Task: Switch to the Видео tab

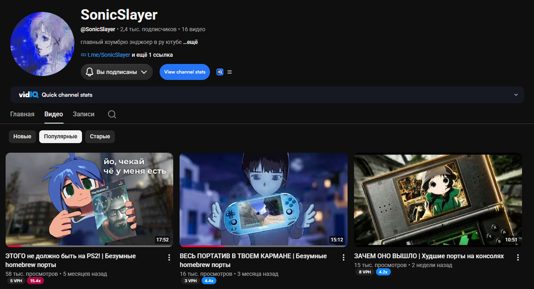Action: 54,114
